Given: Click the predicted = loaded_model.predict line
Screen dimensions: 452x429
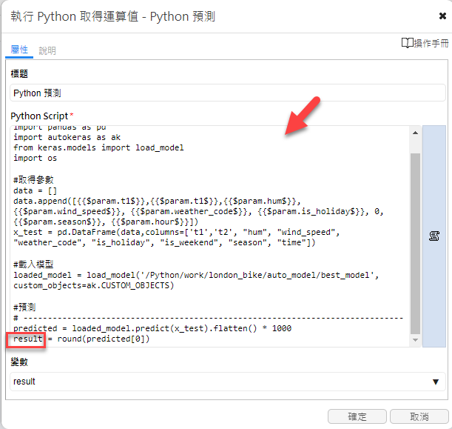Looking at the screenshot, I should point(152,328).
